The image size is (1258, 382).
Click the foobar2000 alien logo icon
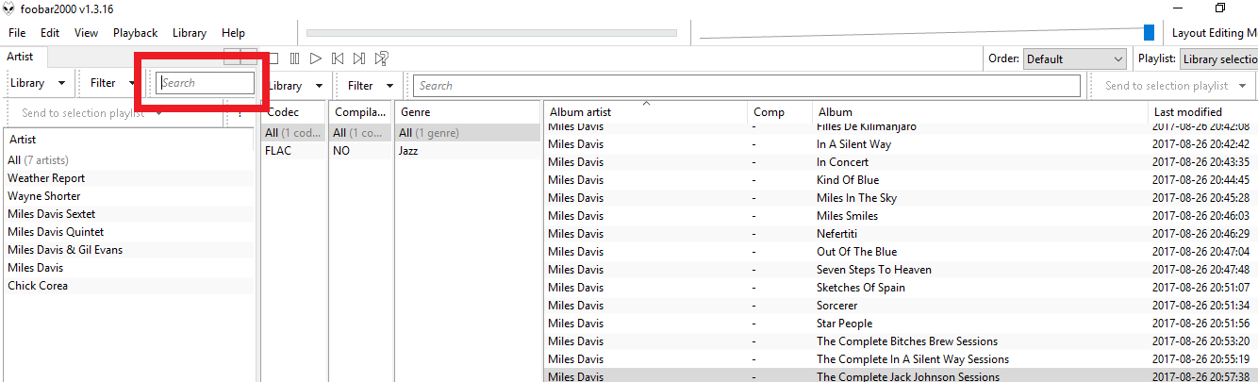point(8,8)
